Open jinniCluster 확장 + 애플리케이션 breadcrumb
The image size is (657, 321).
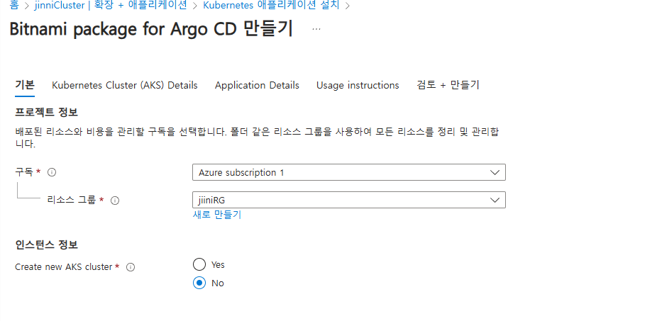111,5
